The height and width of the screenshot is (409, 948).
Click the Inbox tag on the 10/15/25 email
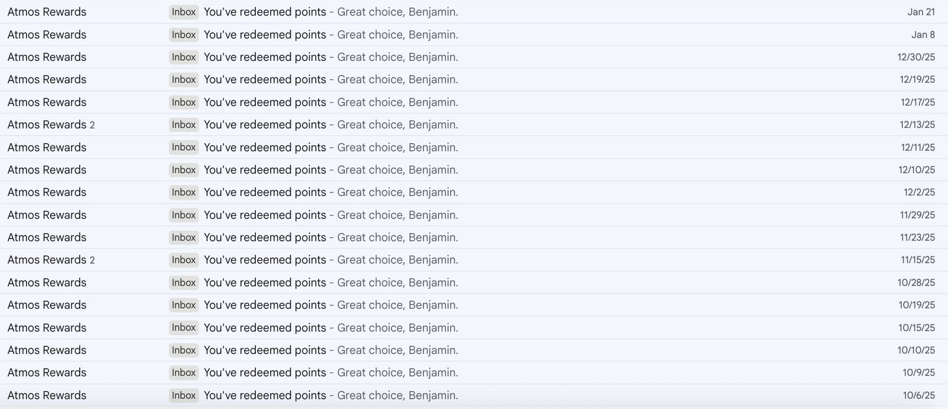point(184,328)
